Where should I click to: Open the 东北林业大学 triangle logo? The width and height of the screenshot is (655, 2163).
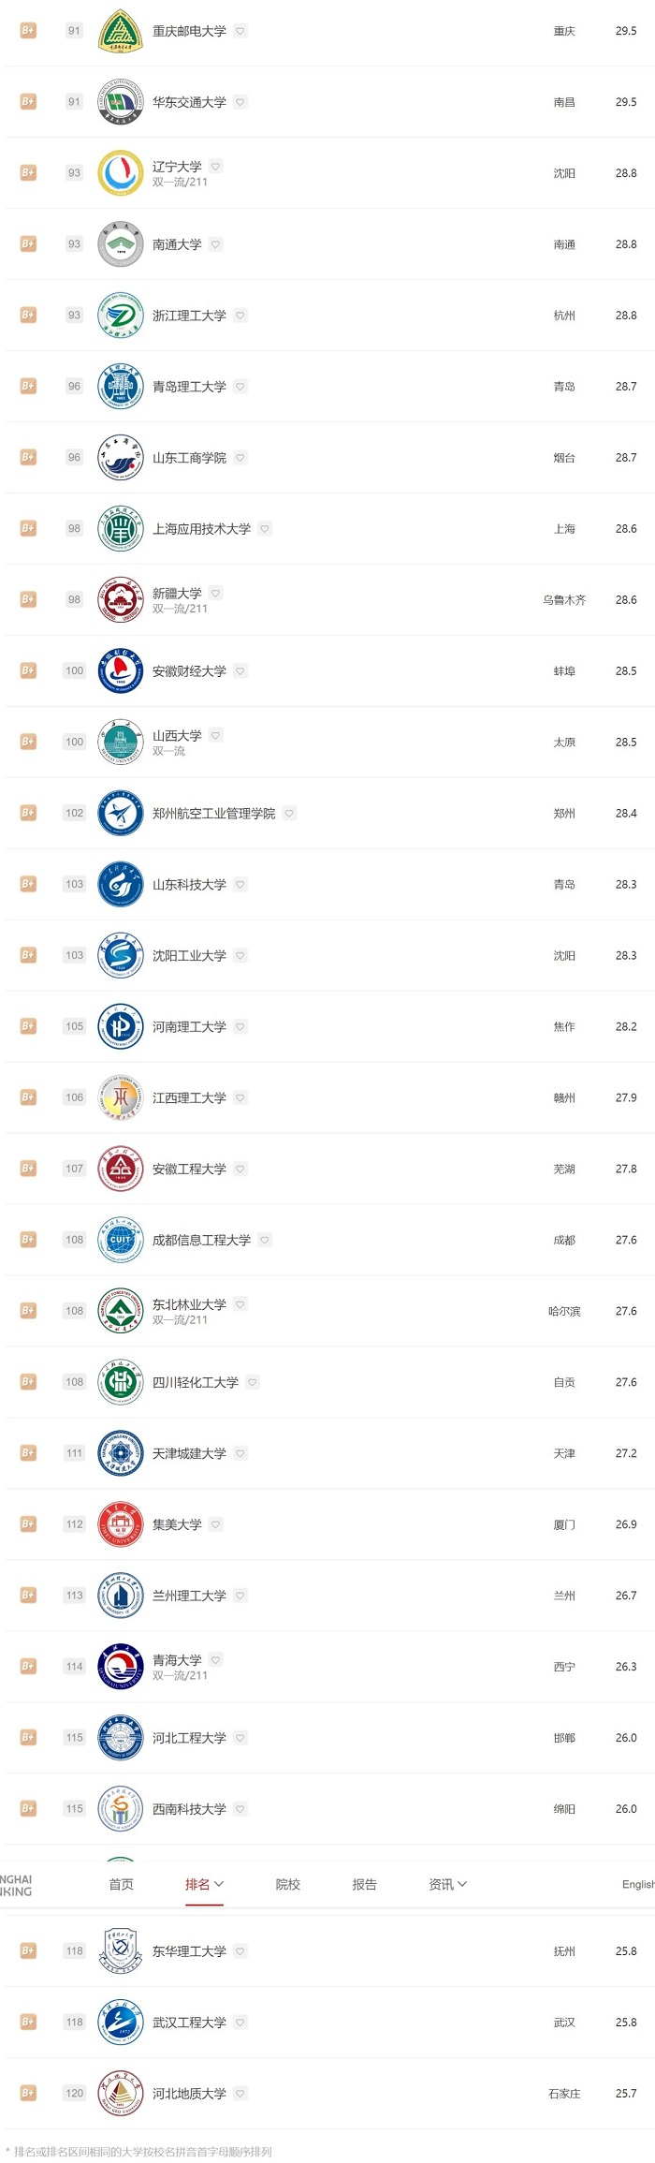click(121, 1311)
